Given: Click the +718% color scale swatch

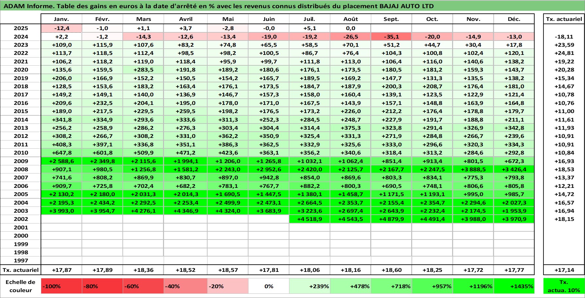Looking at the screenshot, I should (x=392, y=286).
